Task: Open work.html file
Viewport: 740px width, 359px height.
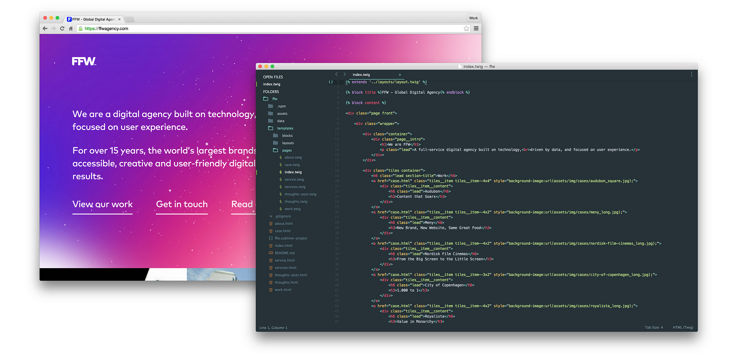Action: click(x=283, y=290)
